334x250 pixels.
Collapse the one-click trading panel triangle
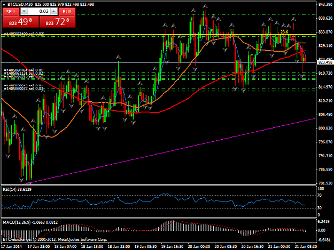click(x=4, y=4)
